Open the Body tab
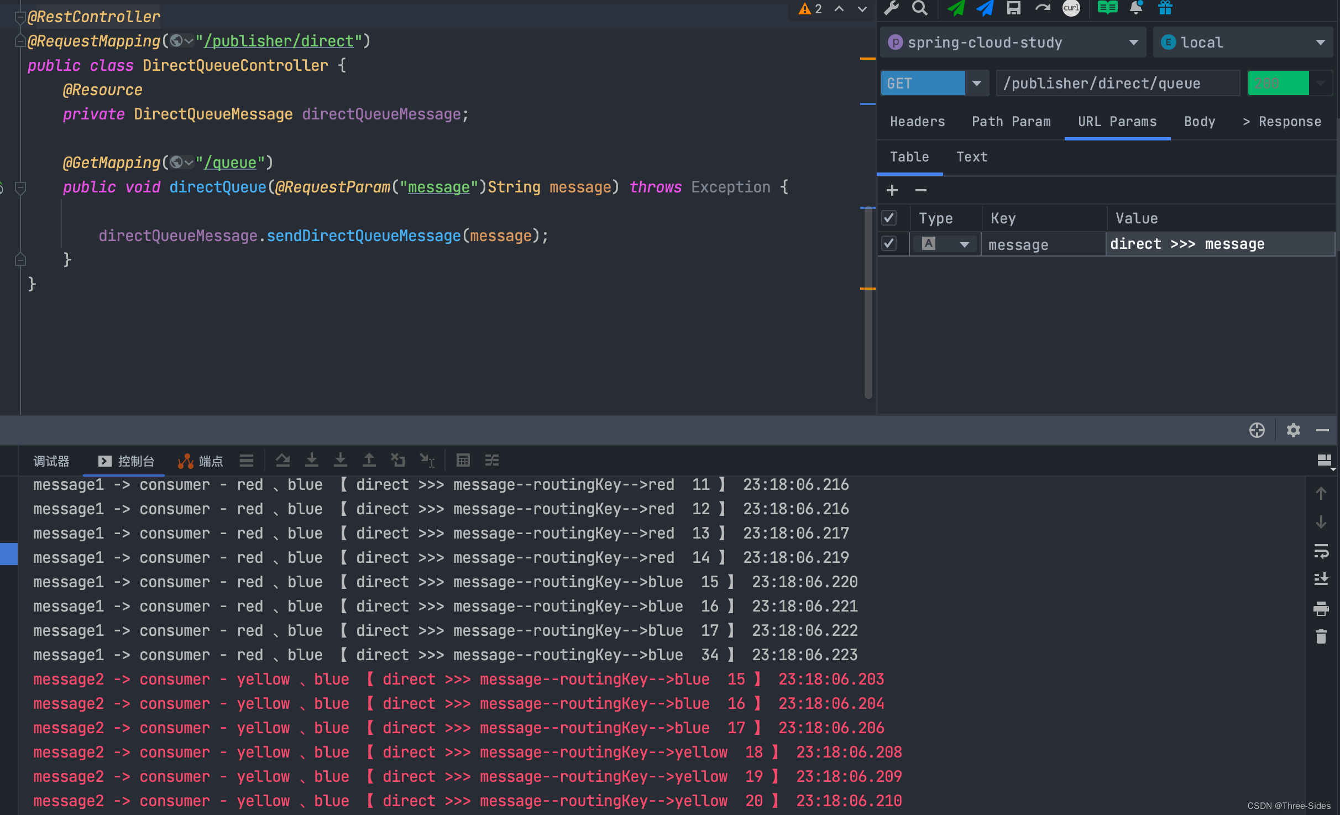Viewport: 1340px width, 815px height. pos(1199,122)
